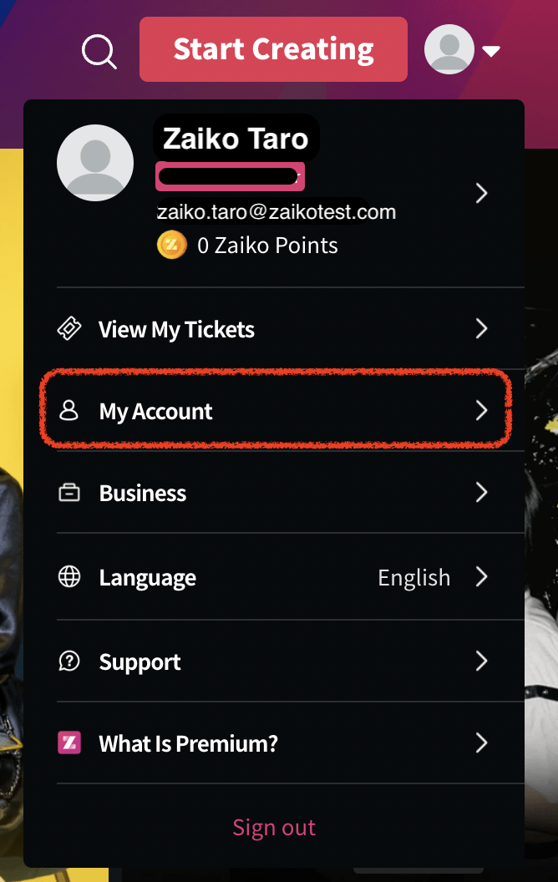
Task: Click the question bubble Support icon
Action: point(69,661)
